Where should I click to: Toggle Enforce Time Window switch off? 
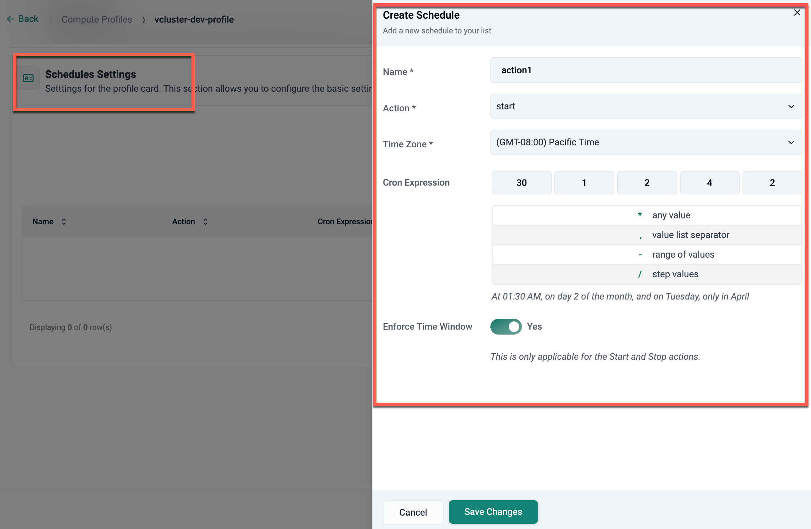[x=506, y=327]
